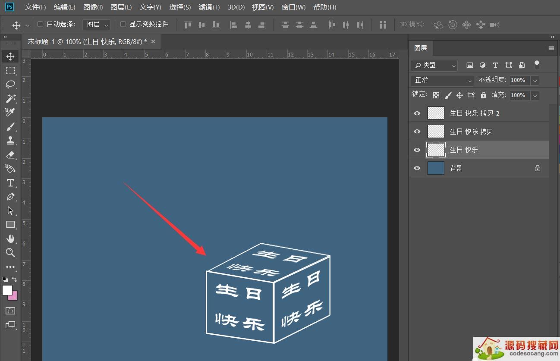The height and width of the screenshot is (361, 560).
Task: Click the 填充 100% value field
Action: [519, 95]
